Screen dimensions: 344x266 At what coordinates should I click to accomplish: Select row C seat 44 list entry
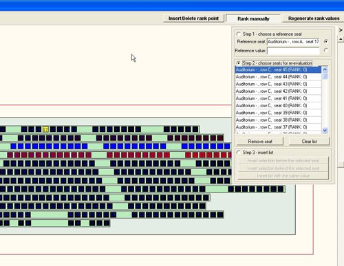point(278,77)
